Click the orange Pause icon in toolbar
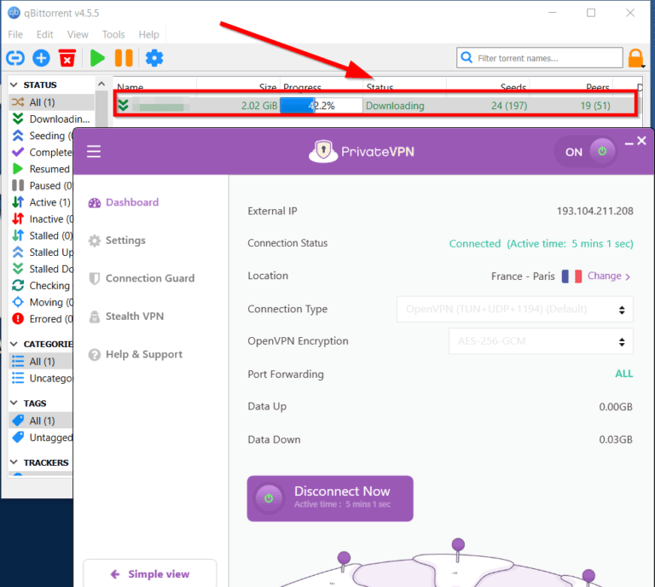655x587 pixels. tap(124, 58)
